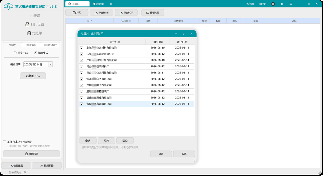Uncheck the 福建 鞋业有限公司 row checkbox
Viewport: 323px width, 176px height.
82,98
